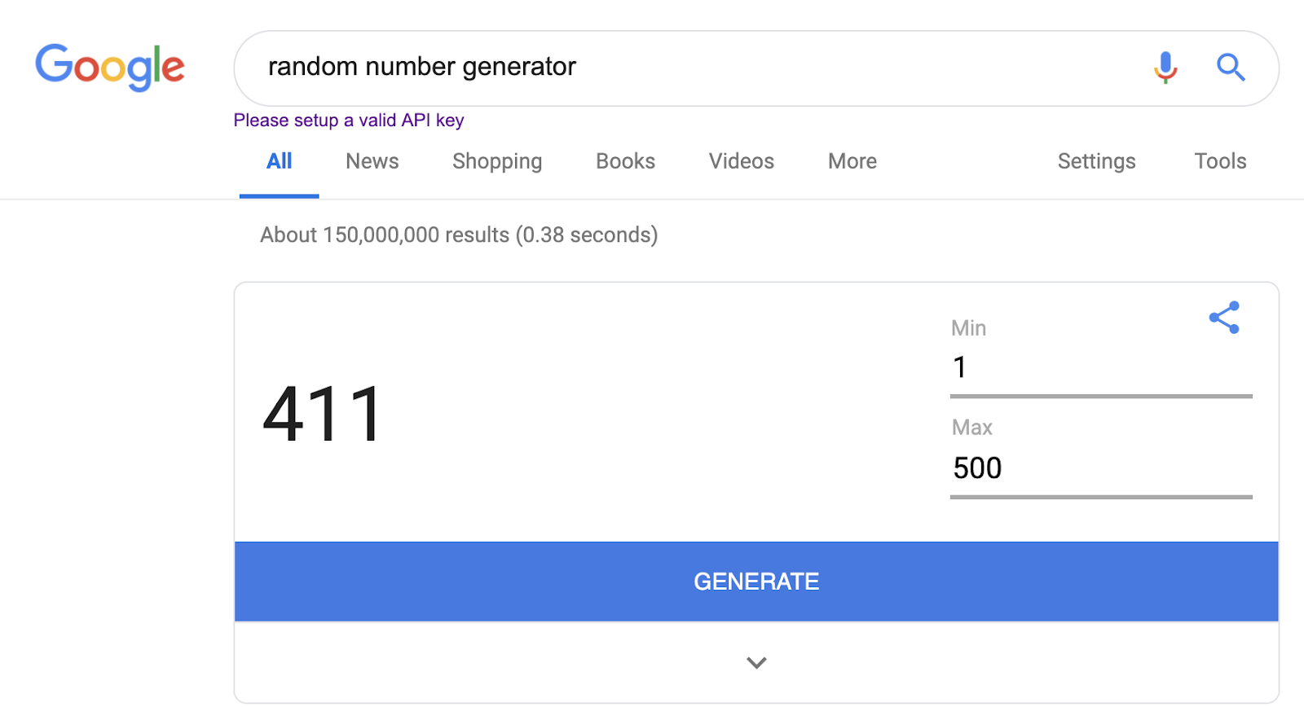Click the microphone voice search icon
Image resolution: width=1304 pixels, height=707 pixels.
1165,68
